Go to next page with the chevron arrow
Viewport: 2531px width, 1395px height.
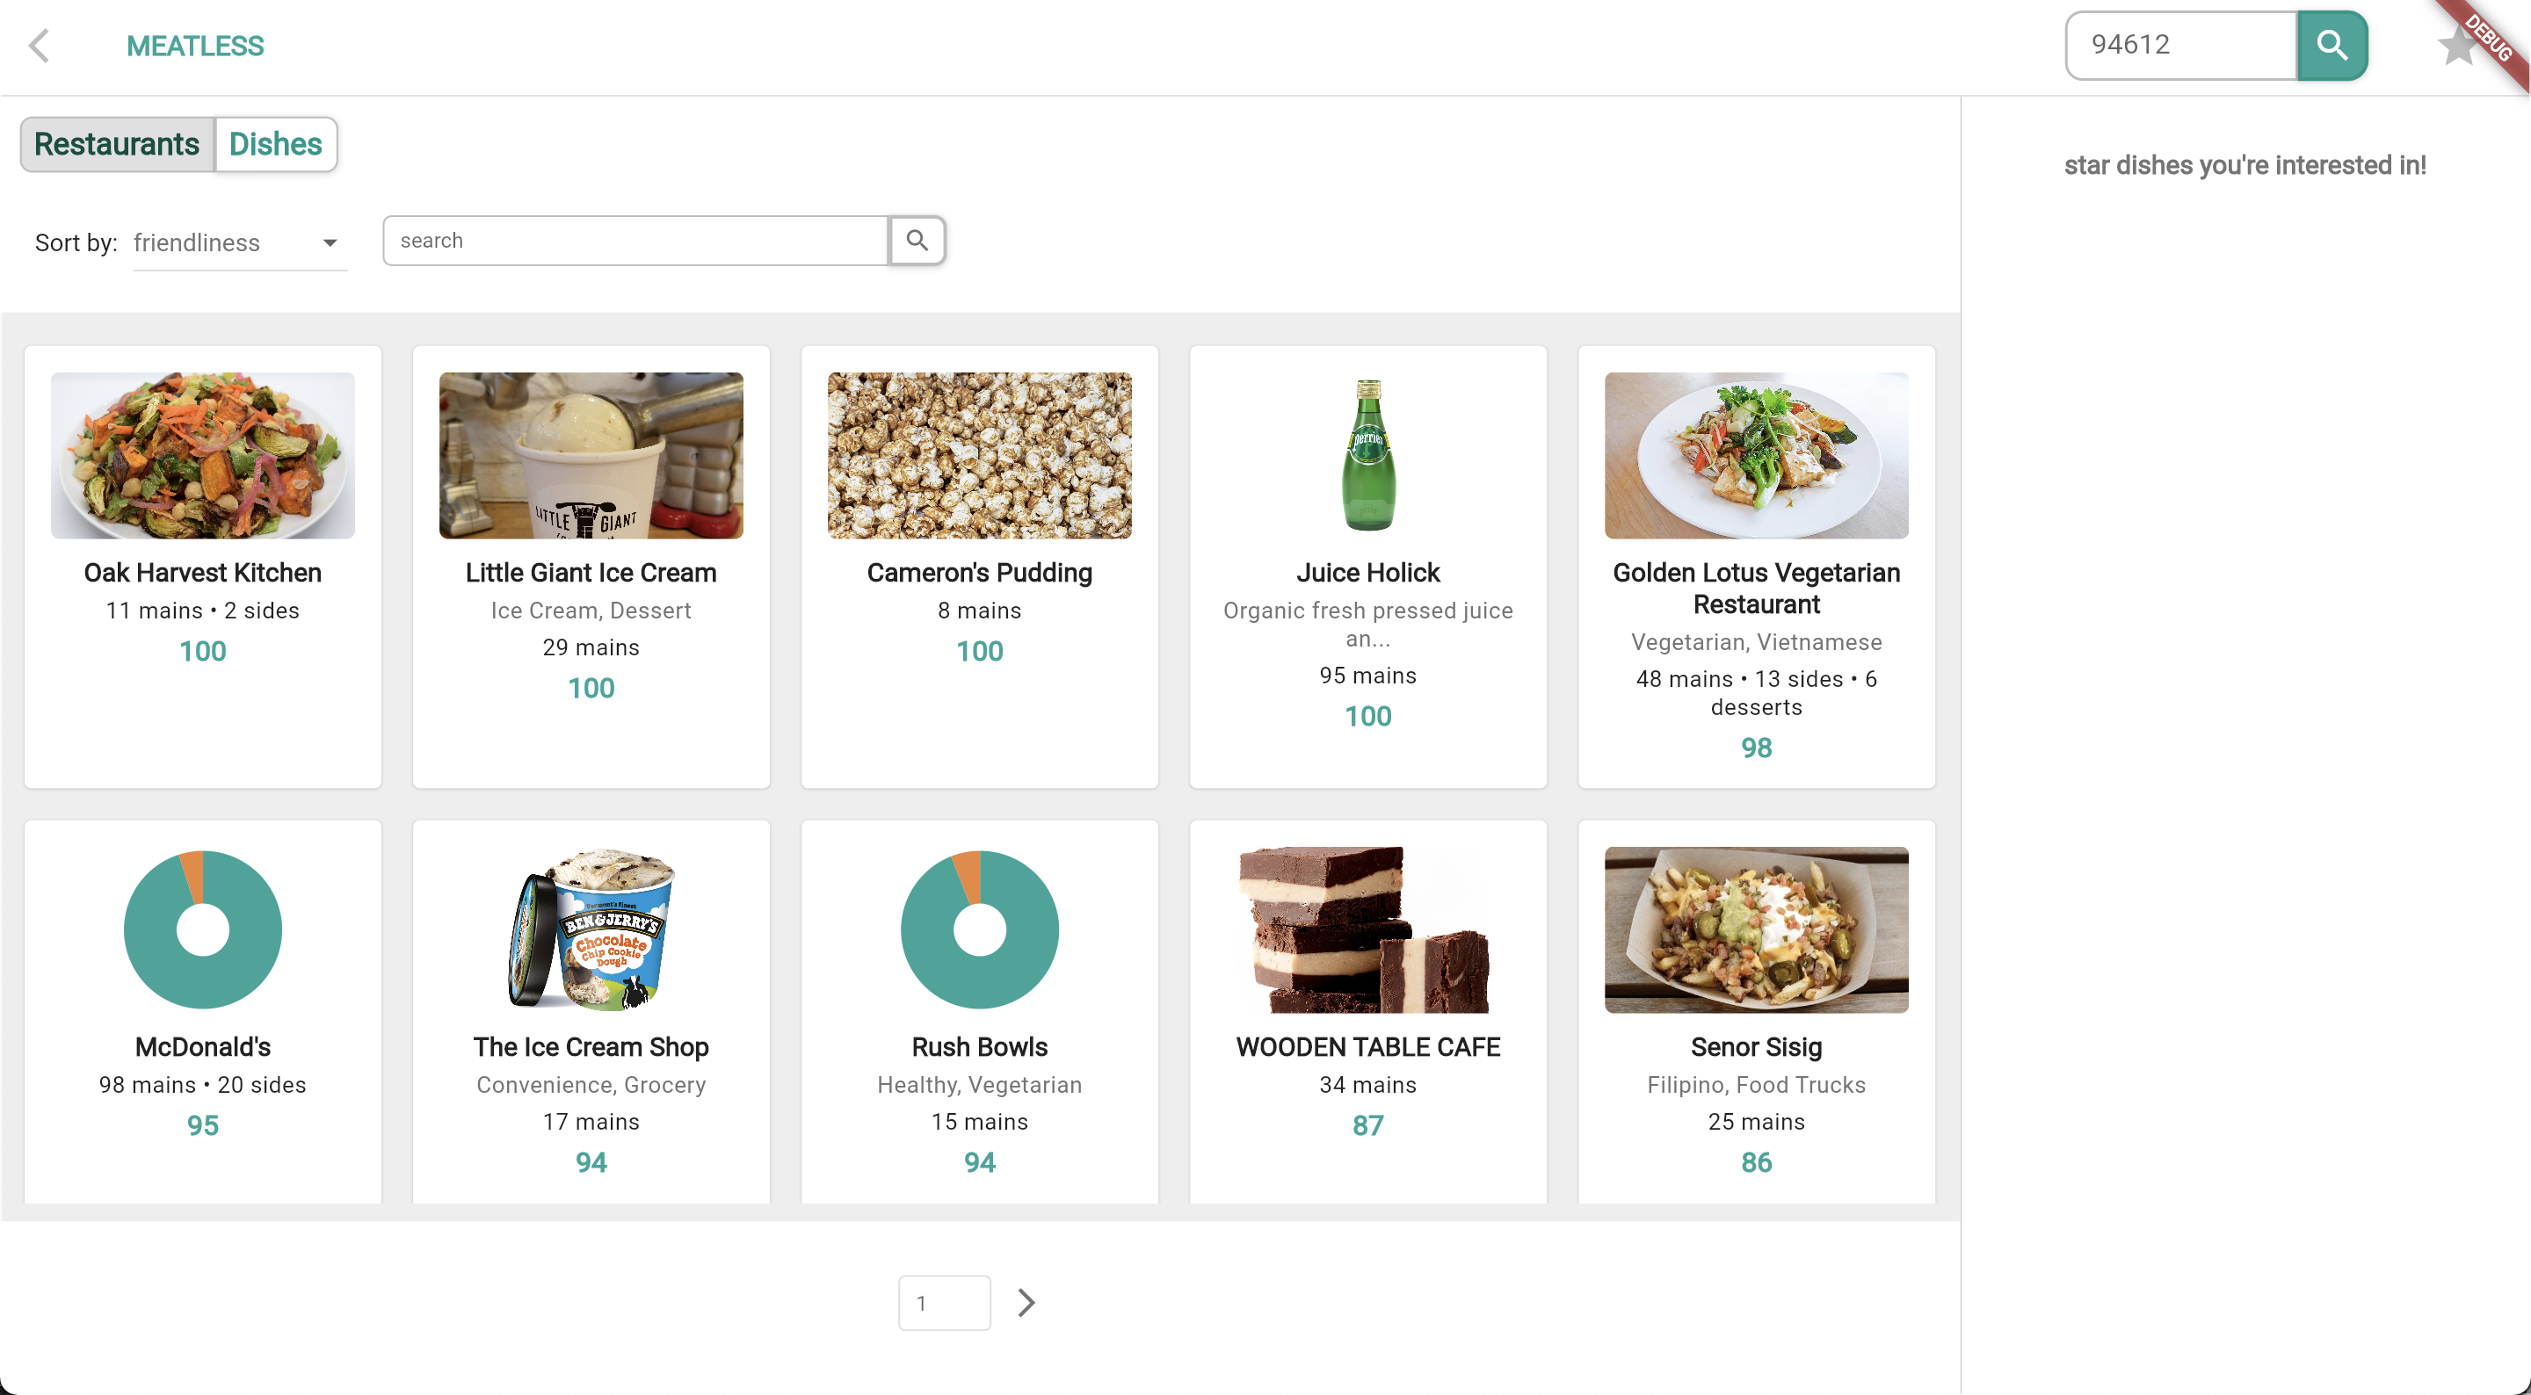pyautogui.click(x=1026, y=1303)
